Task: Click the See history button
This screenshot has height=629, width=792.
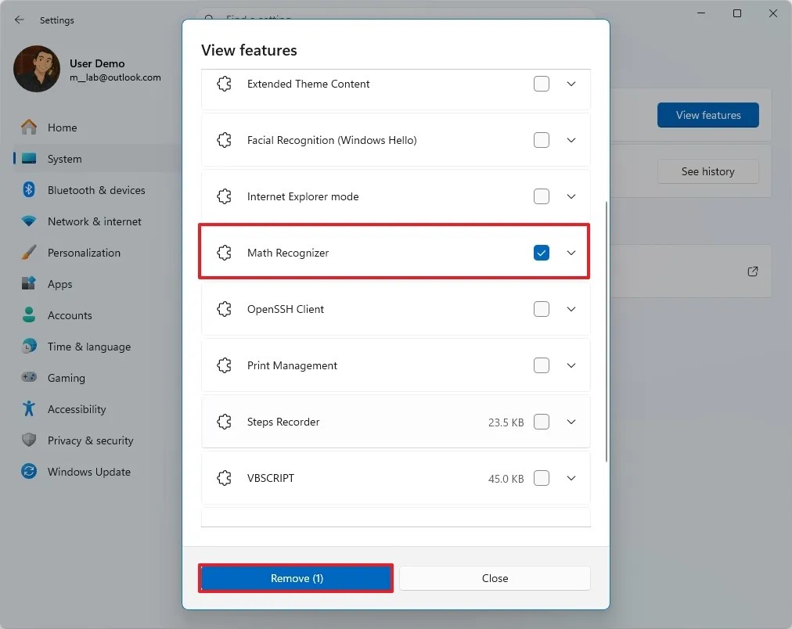Action: tap(707, 171)
